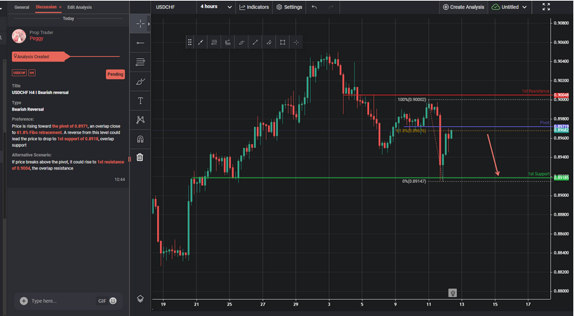This screenshot has height=316, width=574.
Task: Click the title USDCHF H4 I Bearish reversal
Action: click(40, 92)
